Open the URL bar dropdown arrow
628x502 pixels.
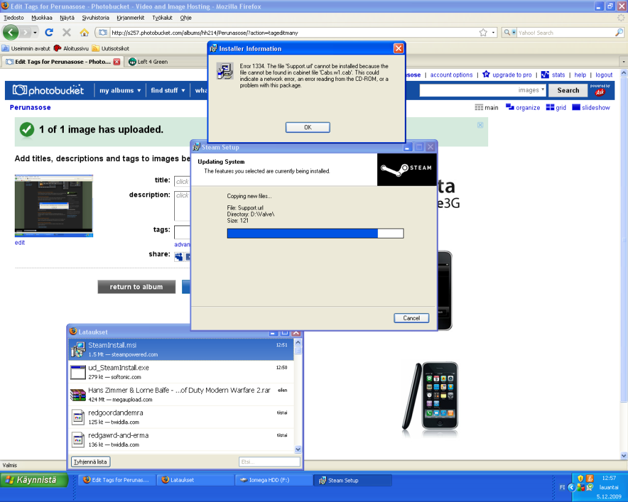(x=494, y=32)
